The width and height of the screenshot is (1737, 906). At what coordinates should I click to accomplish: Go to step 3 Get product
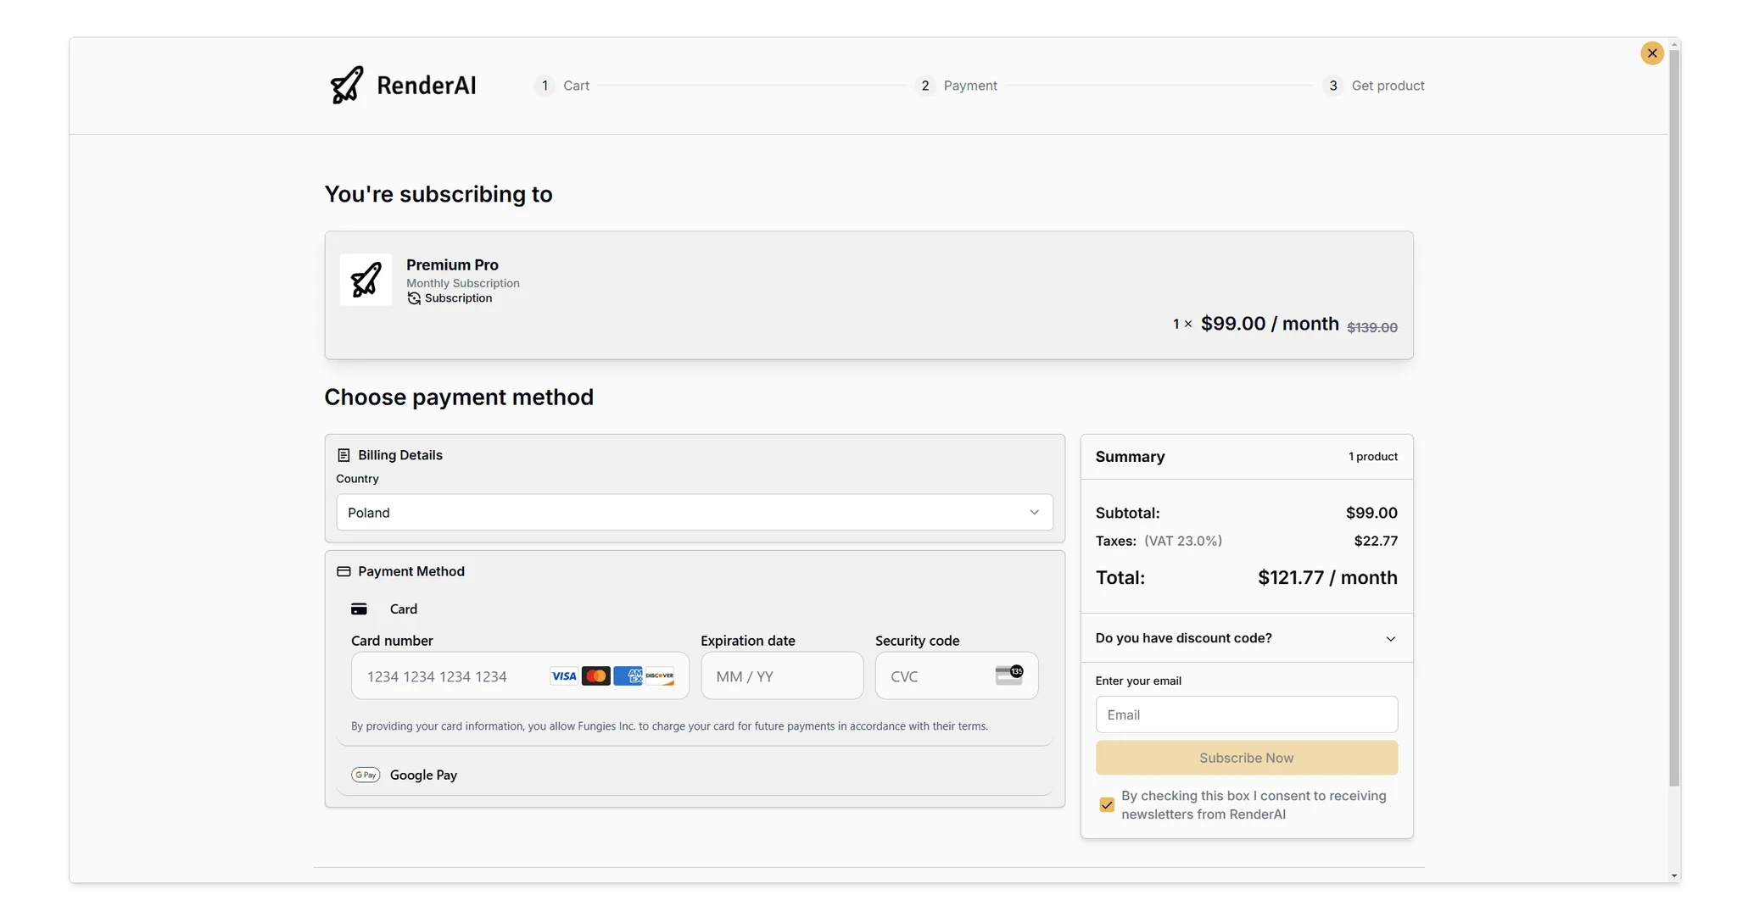click(x=1373, y=86)
